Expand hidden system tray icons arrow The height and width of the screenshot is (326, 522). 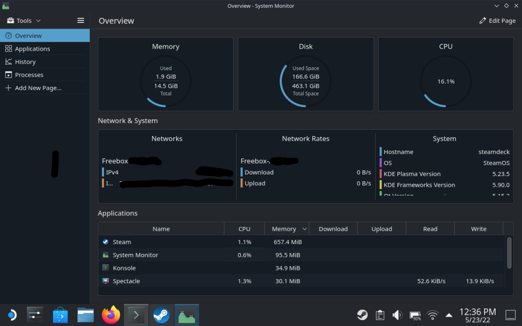pos(449,315)
